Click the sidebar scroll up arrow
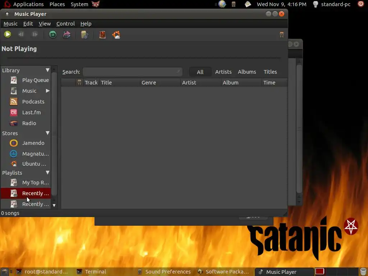The image size is (368, 276). [54, 70]
